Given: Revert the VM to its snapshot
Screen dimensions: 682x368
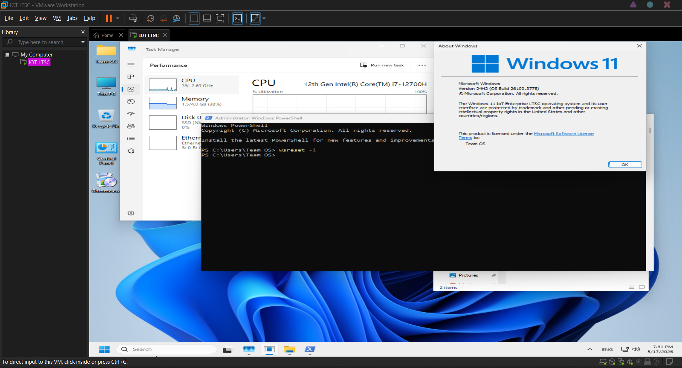Looking at the screenshot, I should point(163,18).
